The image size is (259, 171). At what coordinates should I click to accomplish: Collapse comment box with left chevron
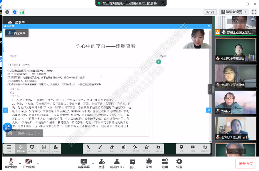click(39, 133)
